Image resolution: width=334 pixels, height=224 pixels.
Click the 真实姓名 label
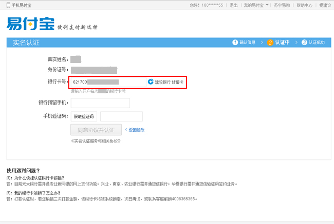click(58, 59)
